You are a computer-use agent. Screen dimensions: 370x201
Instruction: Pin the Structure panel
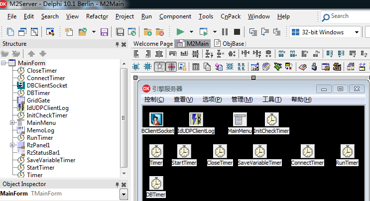[x=117, y=44]
